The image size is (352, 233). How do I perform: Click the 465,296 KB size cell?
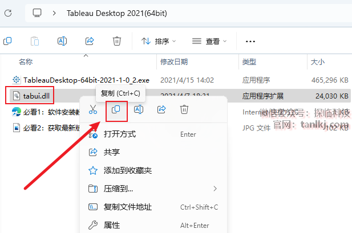[330, 80]
